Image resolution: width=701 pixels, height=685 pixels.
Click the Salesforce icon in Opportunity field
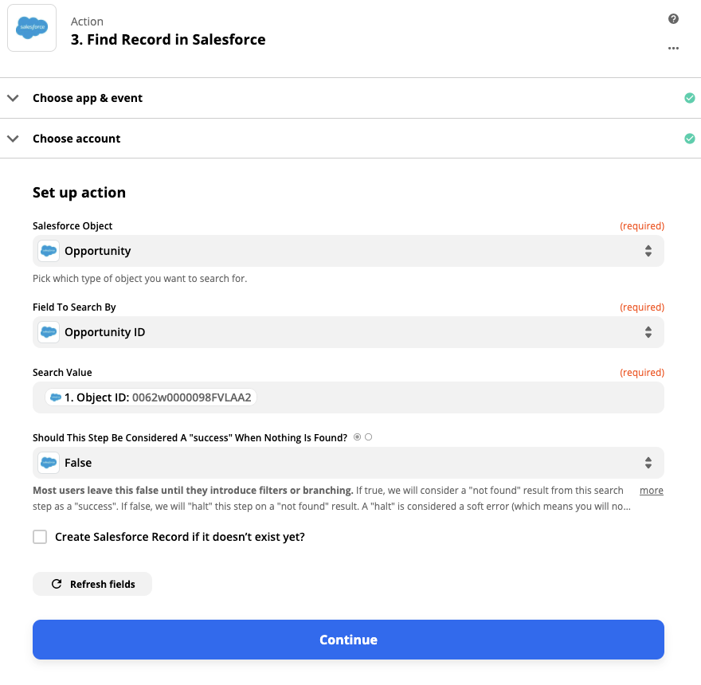49,251
